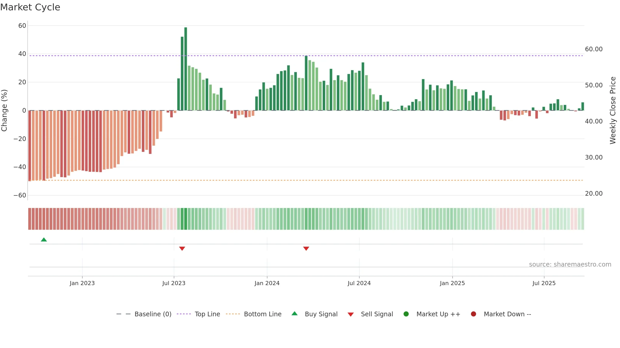Toggle the Baseline (0) legend entry

tap(144, 314)
